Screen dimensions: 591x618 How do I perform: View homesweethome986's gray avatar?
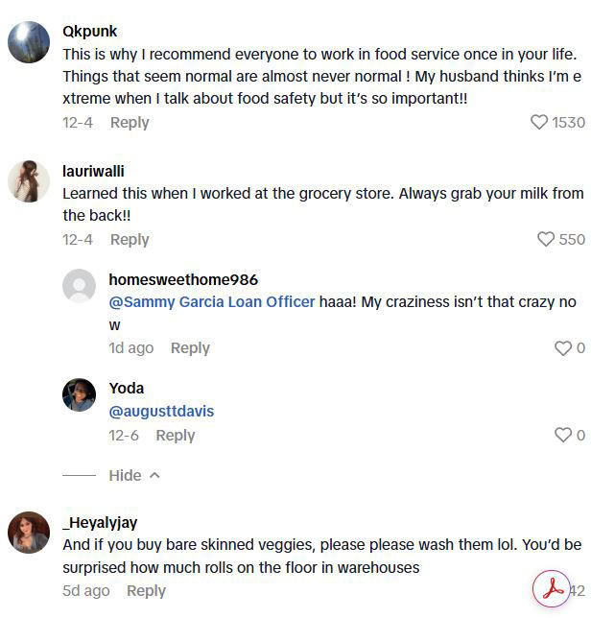click(79, 287)
